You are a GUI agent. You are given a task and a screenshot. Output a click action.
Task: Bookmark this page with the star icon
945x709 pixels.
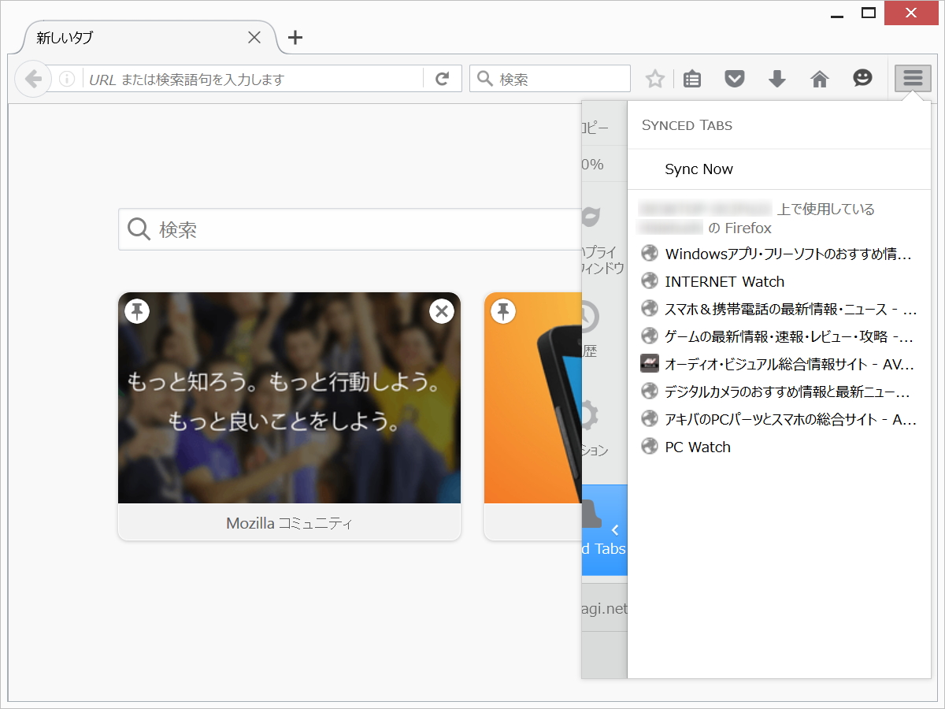coord(654,78)
